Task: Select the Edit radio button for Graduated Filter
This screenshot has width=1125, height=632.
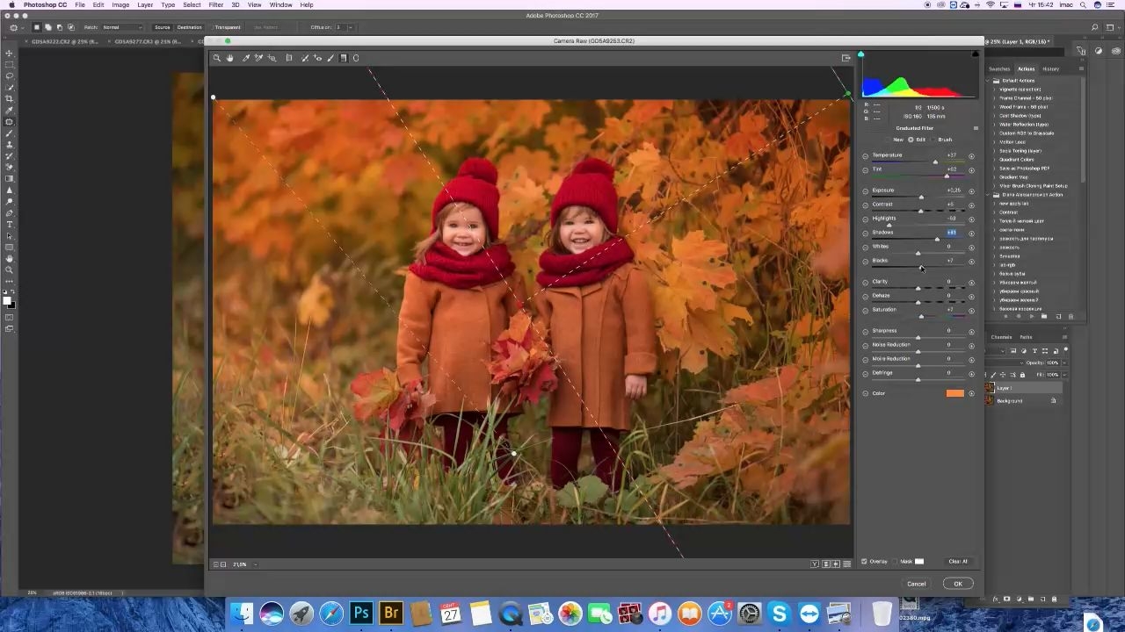Action: 911,140
